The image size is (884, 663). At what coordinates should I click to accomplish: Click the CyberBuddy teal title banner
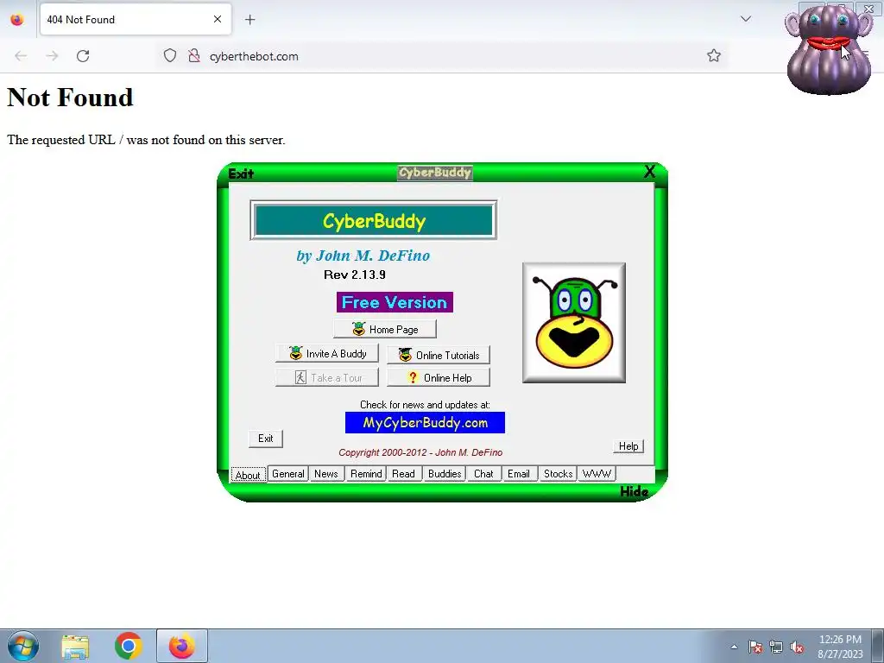pyautogui.click(x=373, y=220)
